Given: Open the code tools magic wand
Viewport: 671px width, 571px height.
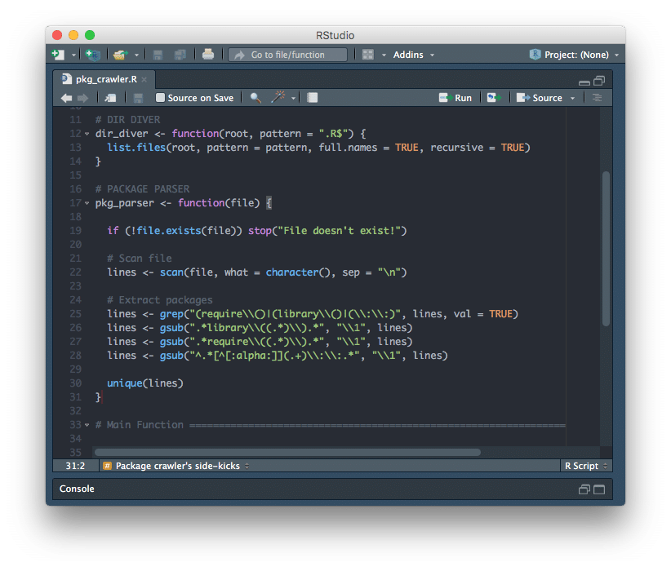Looking at the screenshot, I should [278, 97].
